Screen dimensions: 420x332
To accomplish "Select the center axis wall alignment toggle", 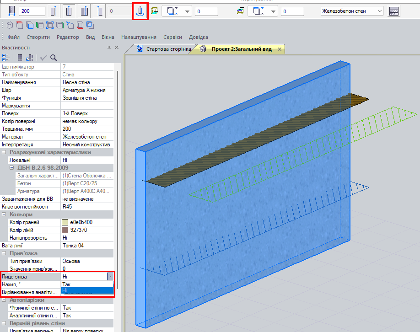I will click(x=69, y=11).
